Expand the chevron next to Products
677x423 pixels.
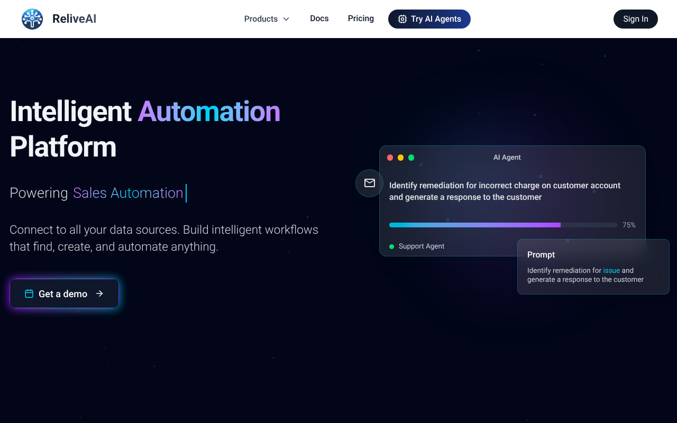coord(286,19)
